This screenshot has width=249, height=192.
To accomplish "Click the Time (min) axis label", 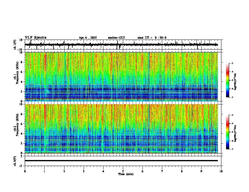I will point(126,174).
